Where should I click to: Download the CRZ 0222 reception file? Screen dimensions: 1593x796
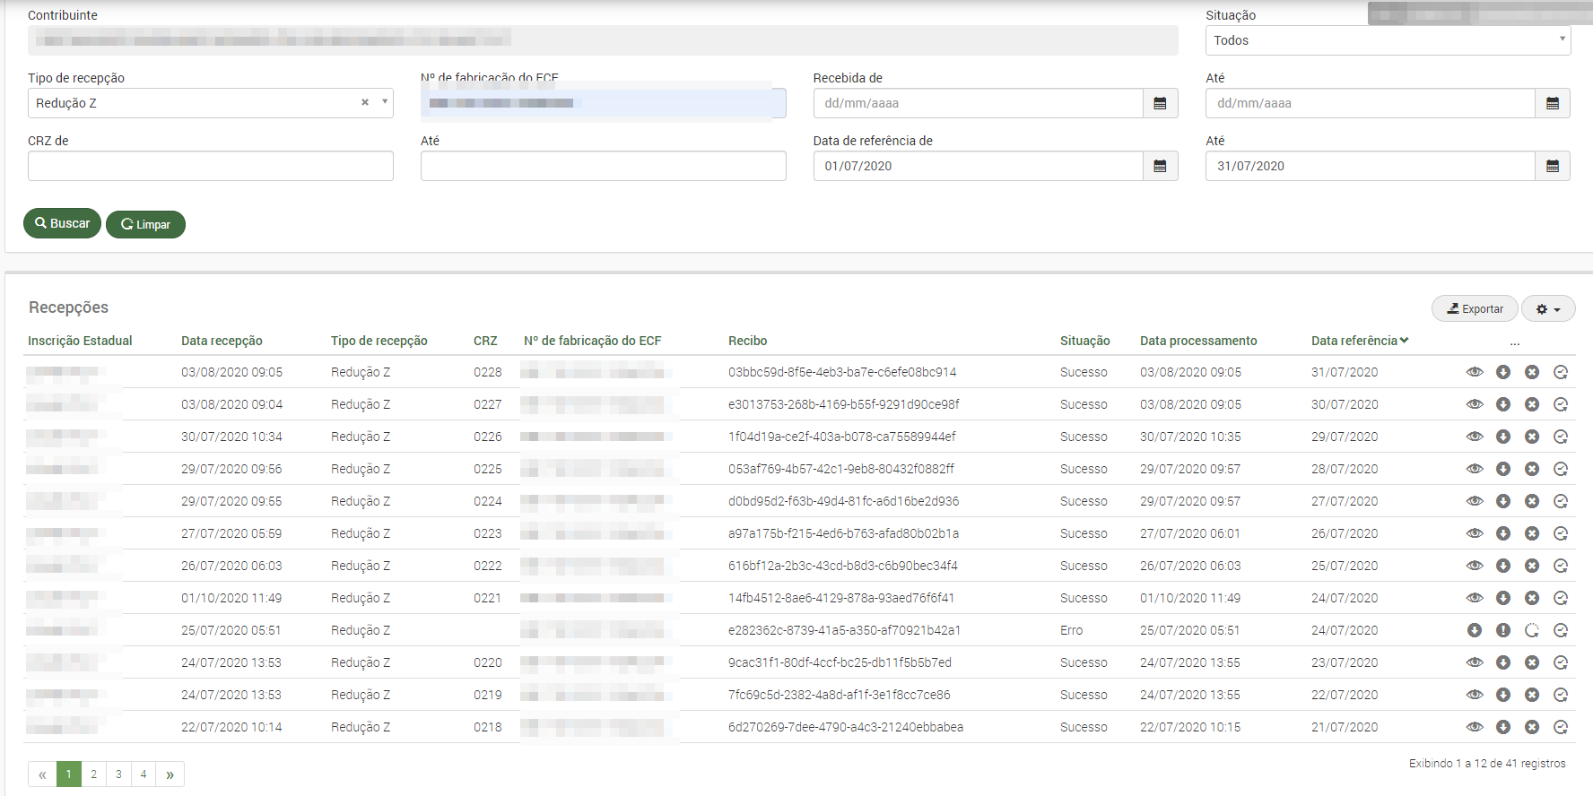1503,566
